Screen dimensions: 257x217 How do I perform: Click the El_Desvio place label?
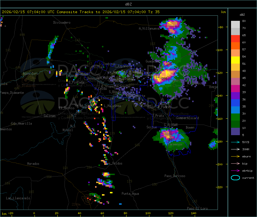point(67,108)
